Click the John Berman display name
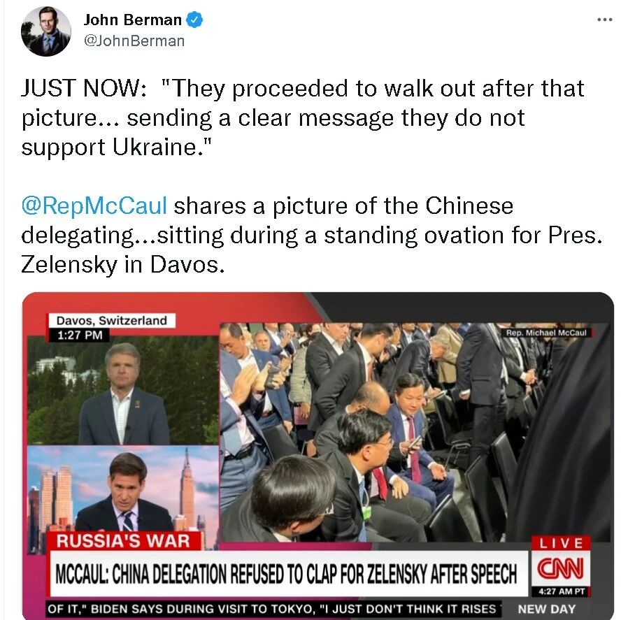 [132, 20]
